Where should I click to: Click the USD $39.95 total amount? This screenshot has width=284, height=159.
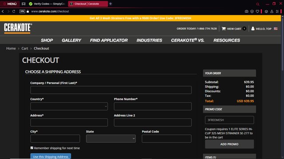click(x=245, y=101)
